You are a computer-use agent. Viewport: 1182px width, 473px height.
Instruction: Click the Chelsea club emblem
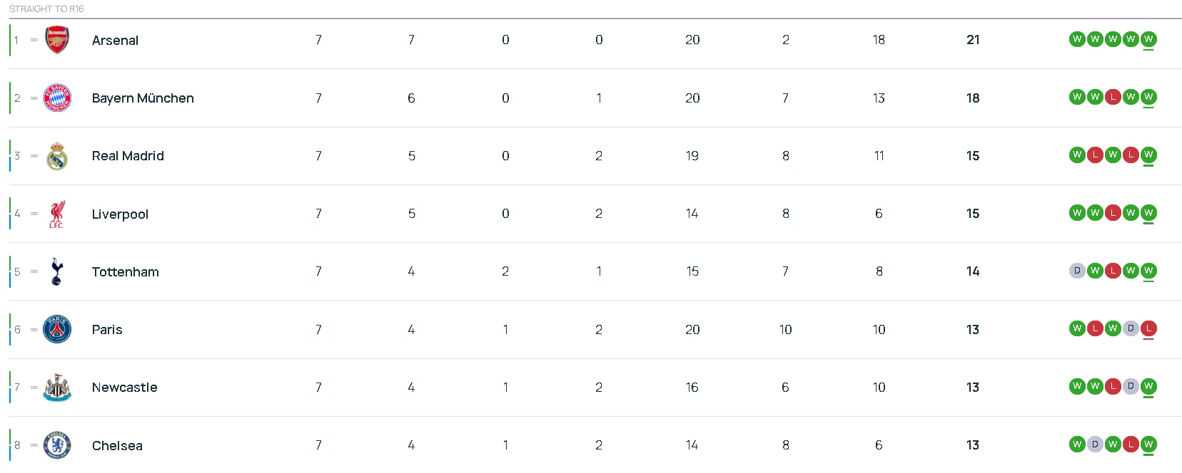[x=57, y=445]
